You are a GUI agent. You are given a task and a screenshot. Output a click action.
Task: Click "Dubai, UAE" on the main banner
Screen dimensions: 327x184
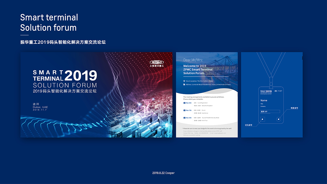[40, 107]
